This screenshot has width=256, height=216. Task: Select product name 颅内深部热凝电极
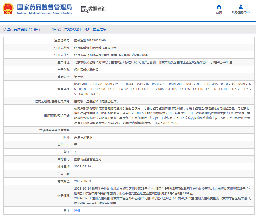[x=86, y=70]
